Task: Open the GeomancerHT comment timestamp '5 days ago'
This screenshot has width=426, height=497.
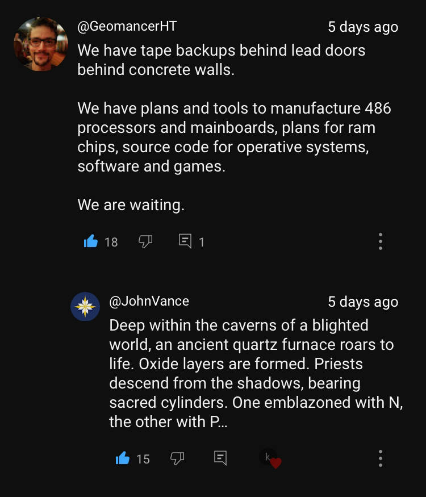Action: pyautogui.click(x=364, y=27)
